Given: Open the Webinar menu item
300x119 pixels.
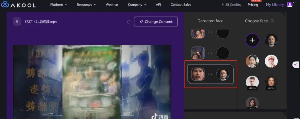Looking at the screenshot, I should point(112,5).
